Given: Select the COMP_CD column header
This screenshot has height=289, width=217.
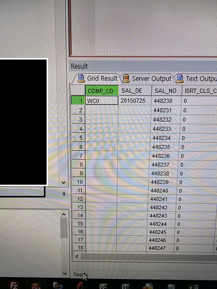Looking at the screenshot, I should (x=102, y=90).
